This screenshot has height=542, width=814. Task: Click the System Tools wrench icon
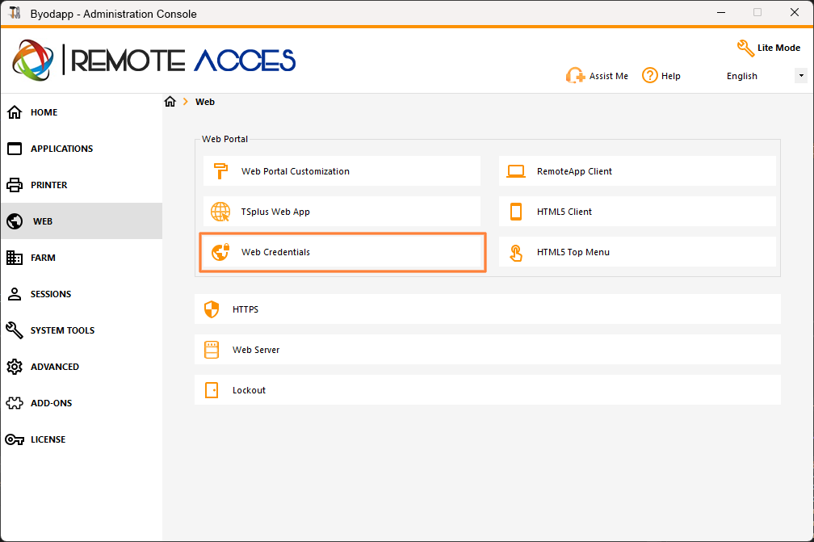coord(15,330)
